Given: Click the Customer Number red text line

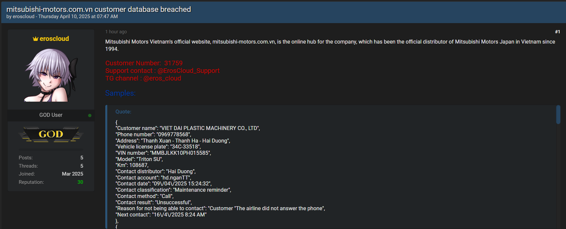Looking at the screenshot, I should tap(144, 63).
